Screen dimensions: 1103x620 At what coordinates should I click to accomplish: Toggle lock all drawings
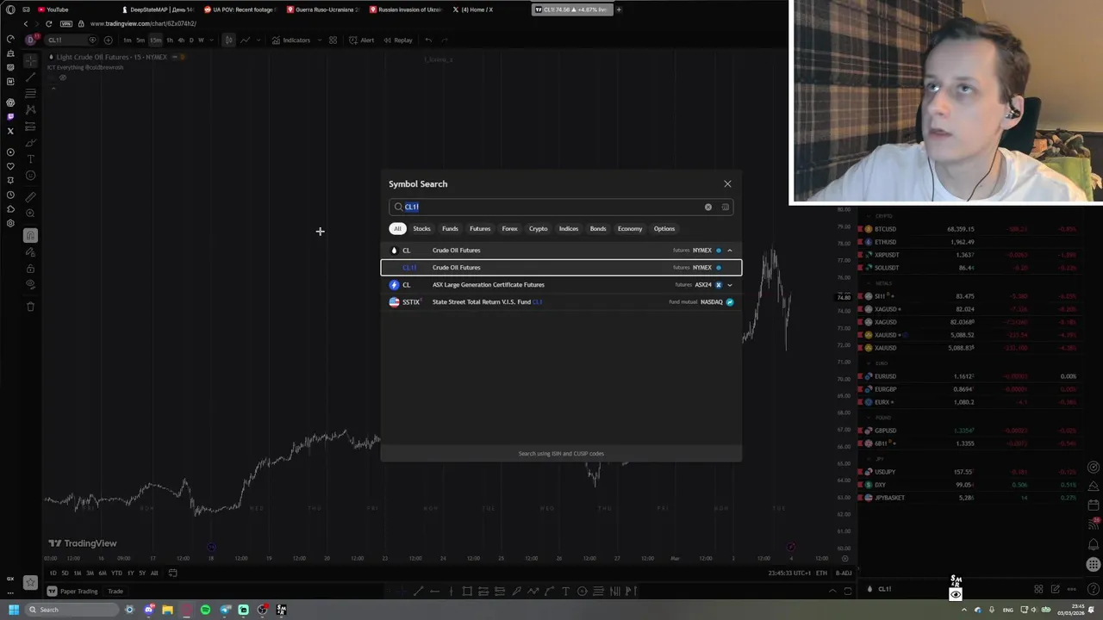click(x=30, y=269)
